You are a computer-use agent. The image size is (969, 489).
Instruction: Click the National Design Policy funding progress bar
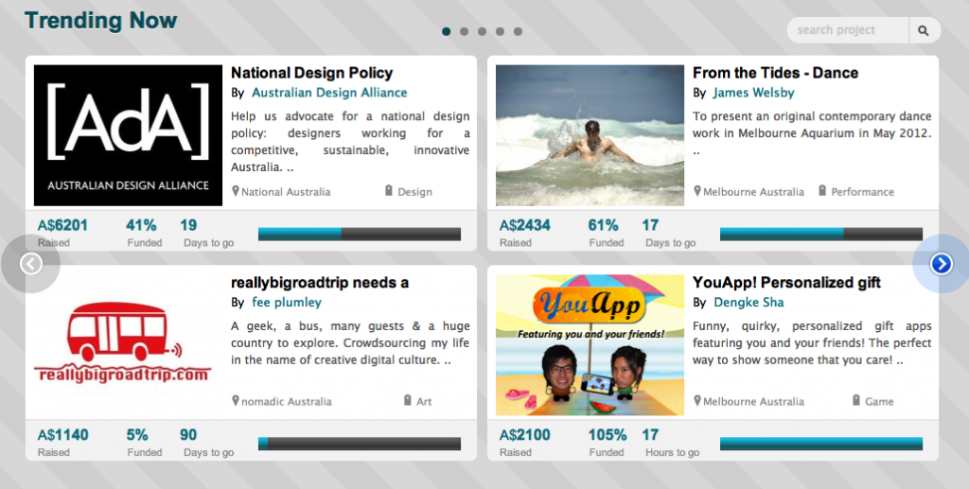[359, 234]
